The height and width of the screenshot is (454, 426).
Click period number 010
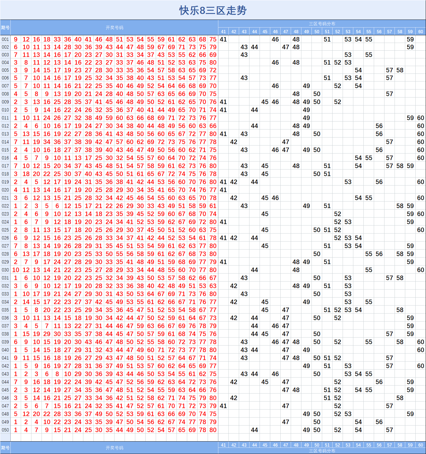(5, 110)
